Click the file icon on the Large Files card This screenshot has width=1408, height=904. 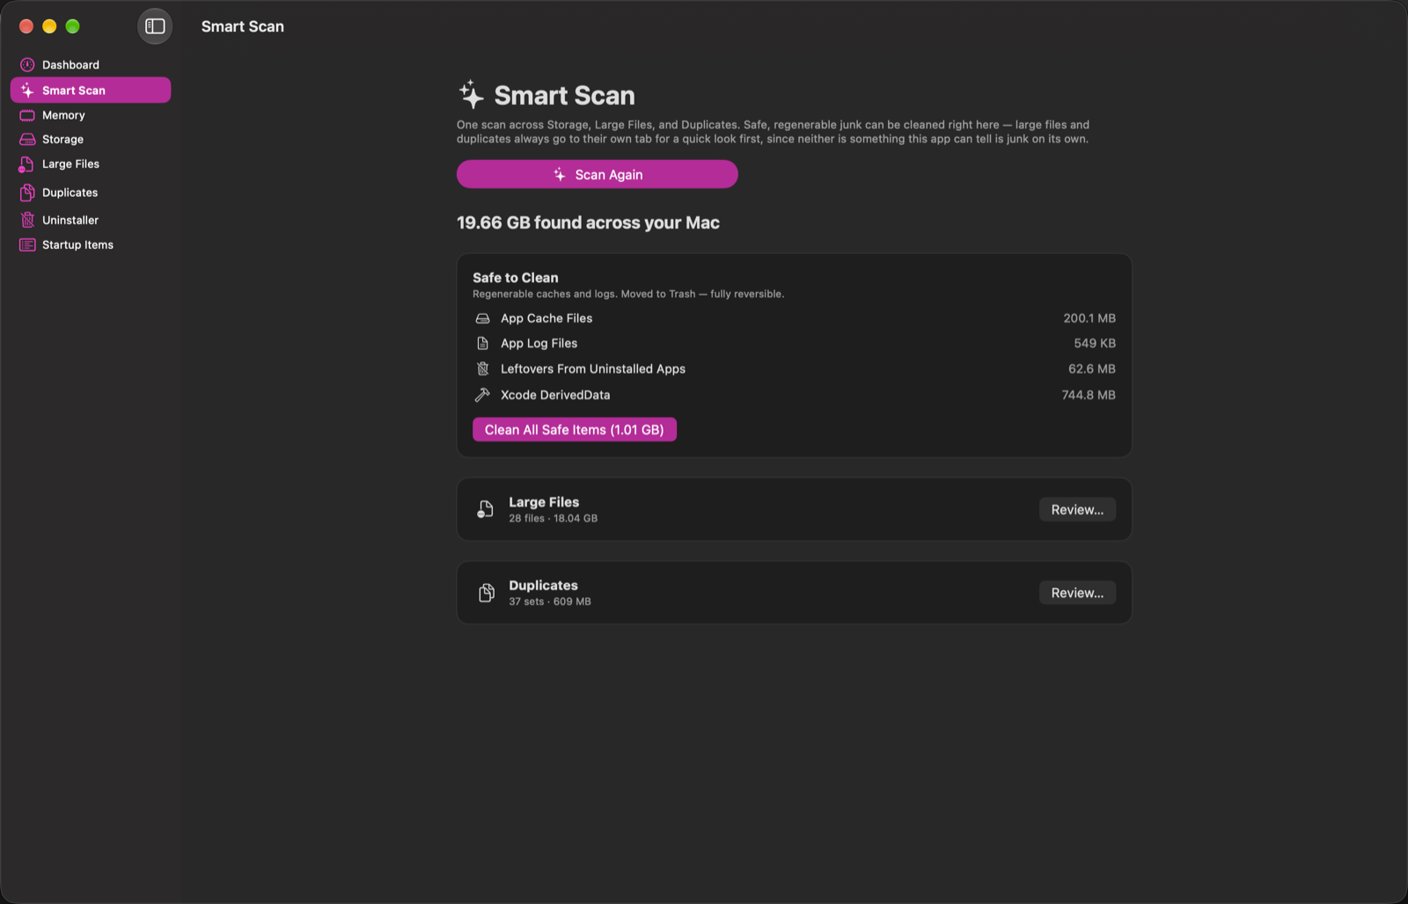point(485,509)
